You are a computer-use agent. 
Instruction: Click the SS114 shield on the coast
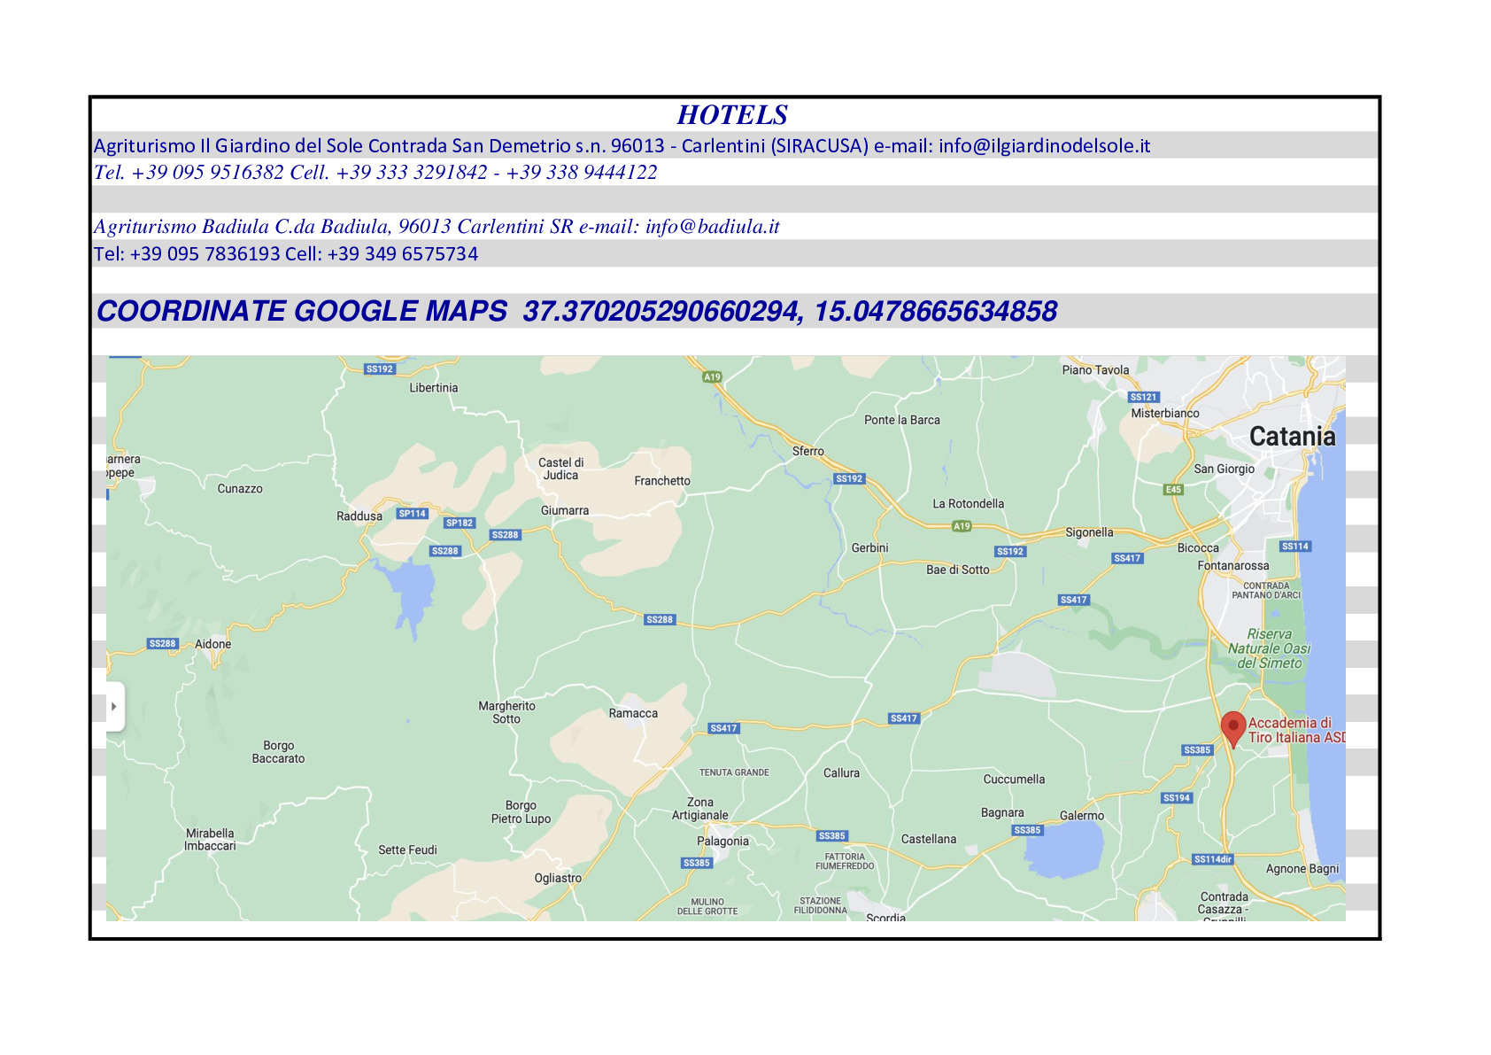click(1295, 546)
